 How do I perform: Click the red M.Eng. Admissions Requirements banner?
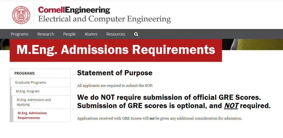[116, 50]
